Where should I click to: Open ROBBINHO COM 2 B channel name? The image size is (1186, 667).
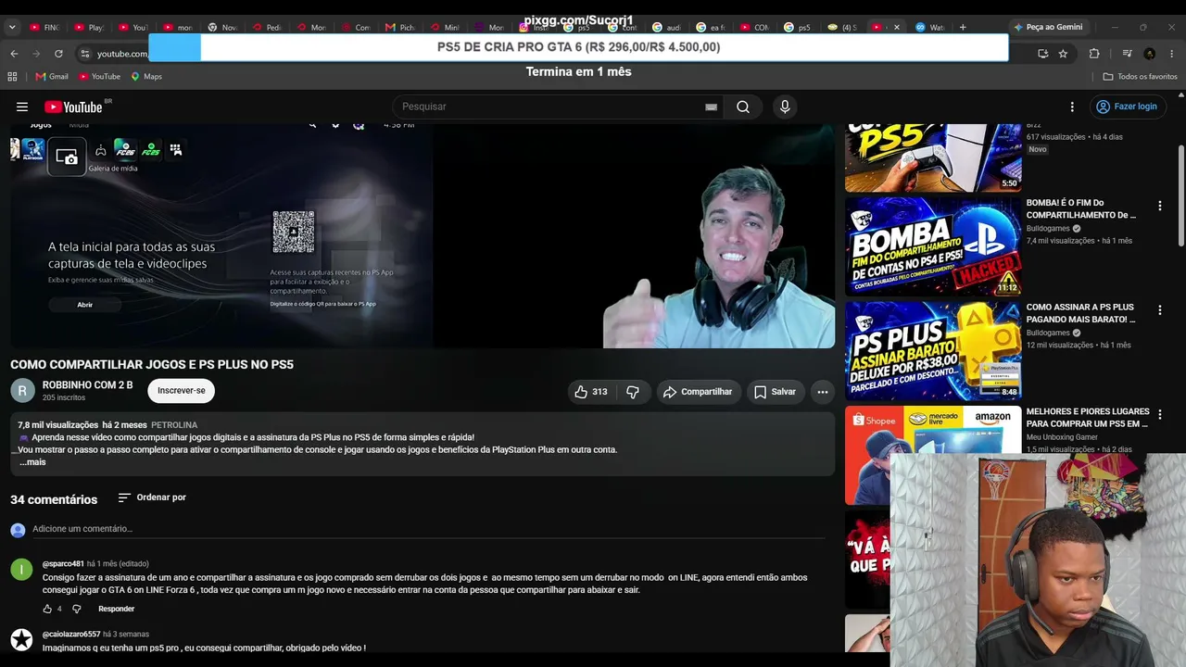88,385
